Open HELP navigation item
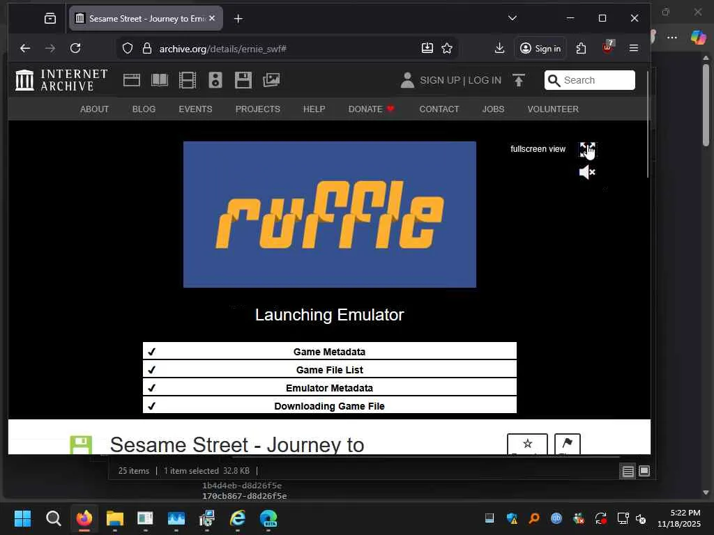Viewport: 714px width, 535px height. [x=314, y=109]
